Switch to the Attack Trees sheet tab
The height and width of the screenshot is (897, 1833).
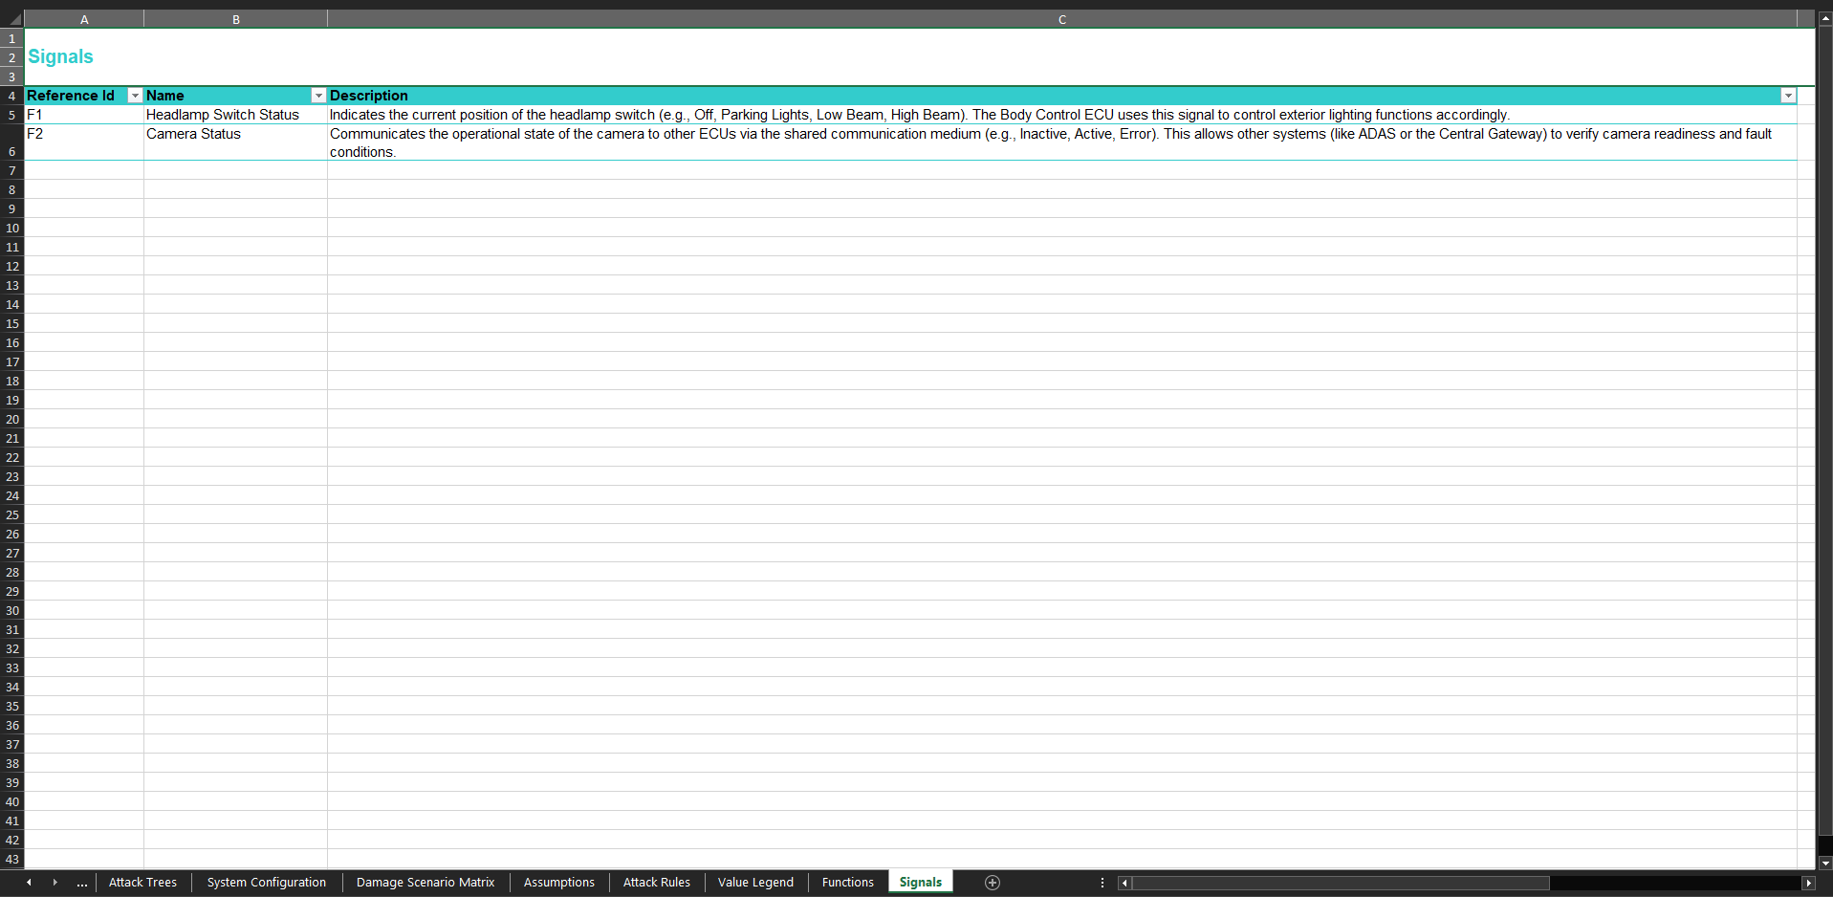click(142, 883)
